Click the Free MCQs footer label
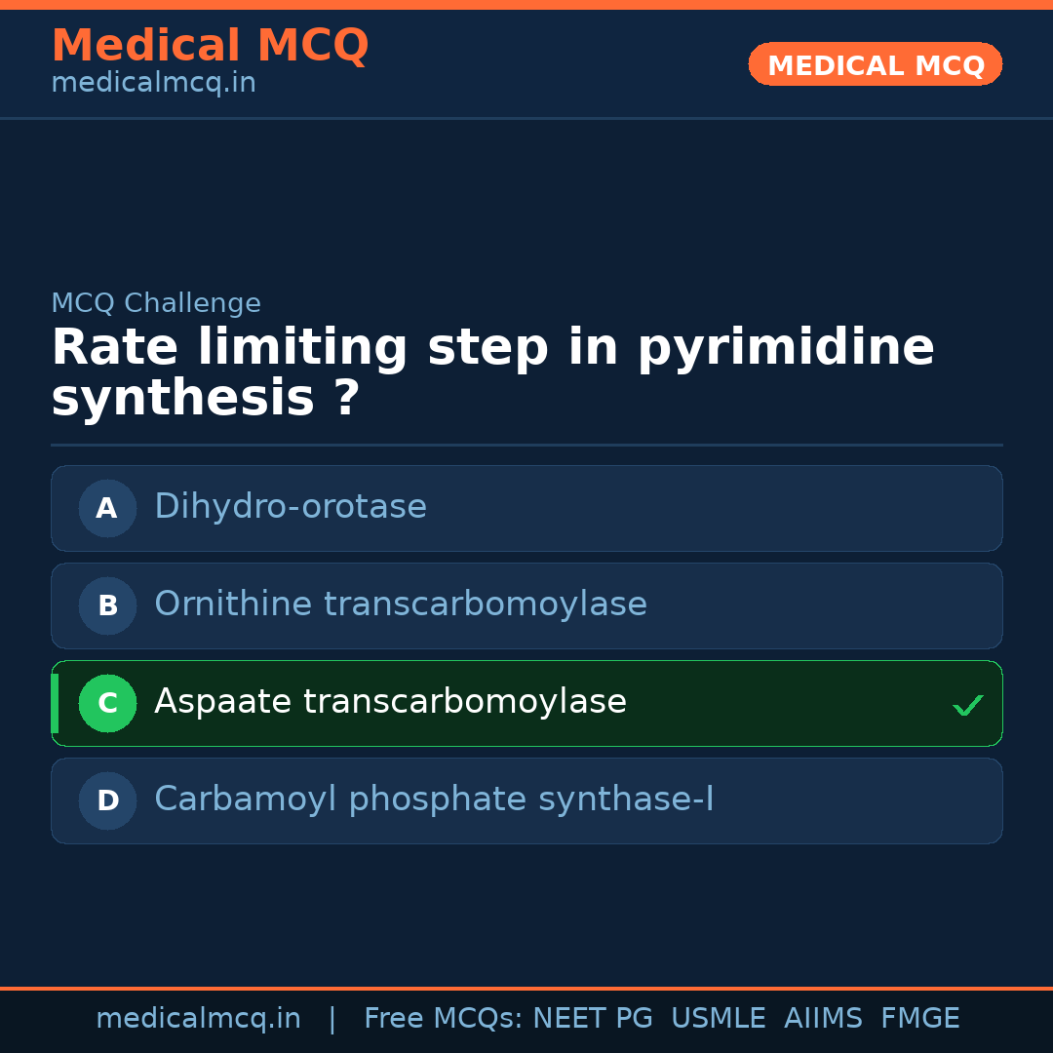This screenshot has width=1053, height=1053. (443, 1019)
